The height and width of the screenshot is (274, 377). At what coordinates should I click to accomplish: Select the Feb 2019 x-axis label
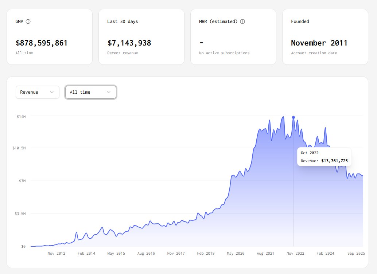point(206,253)
